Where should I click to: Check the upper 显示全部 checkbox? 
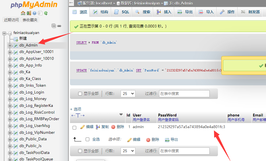pos(80,94)
